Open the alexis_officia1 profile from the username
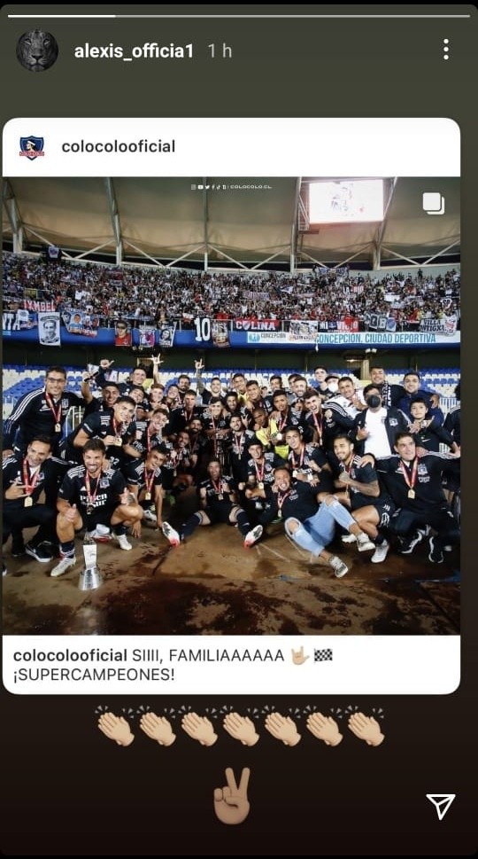The image size is (478, 859). click(134, 51)
